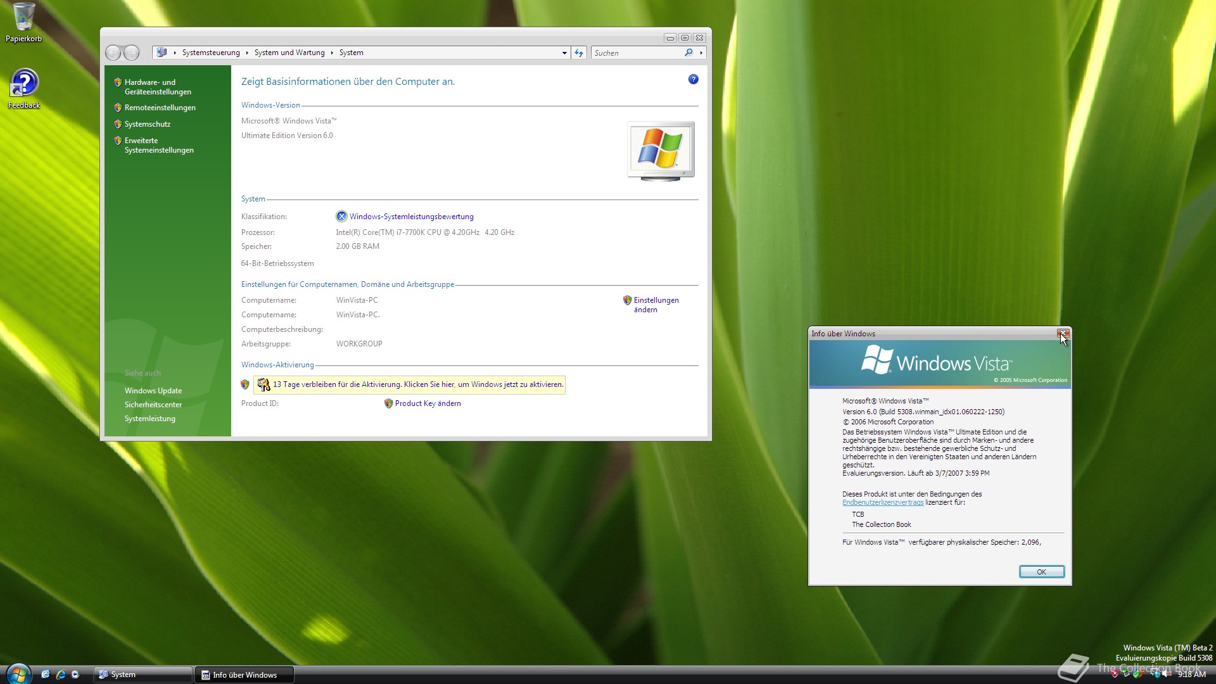Expand the chevron before Systemsteuerung
This screenshot has width=1216, height=684.
pyautogui.click(x=175, y=53)
